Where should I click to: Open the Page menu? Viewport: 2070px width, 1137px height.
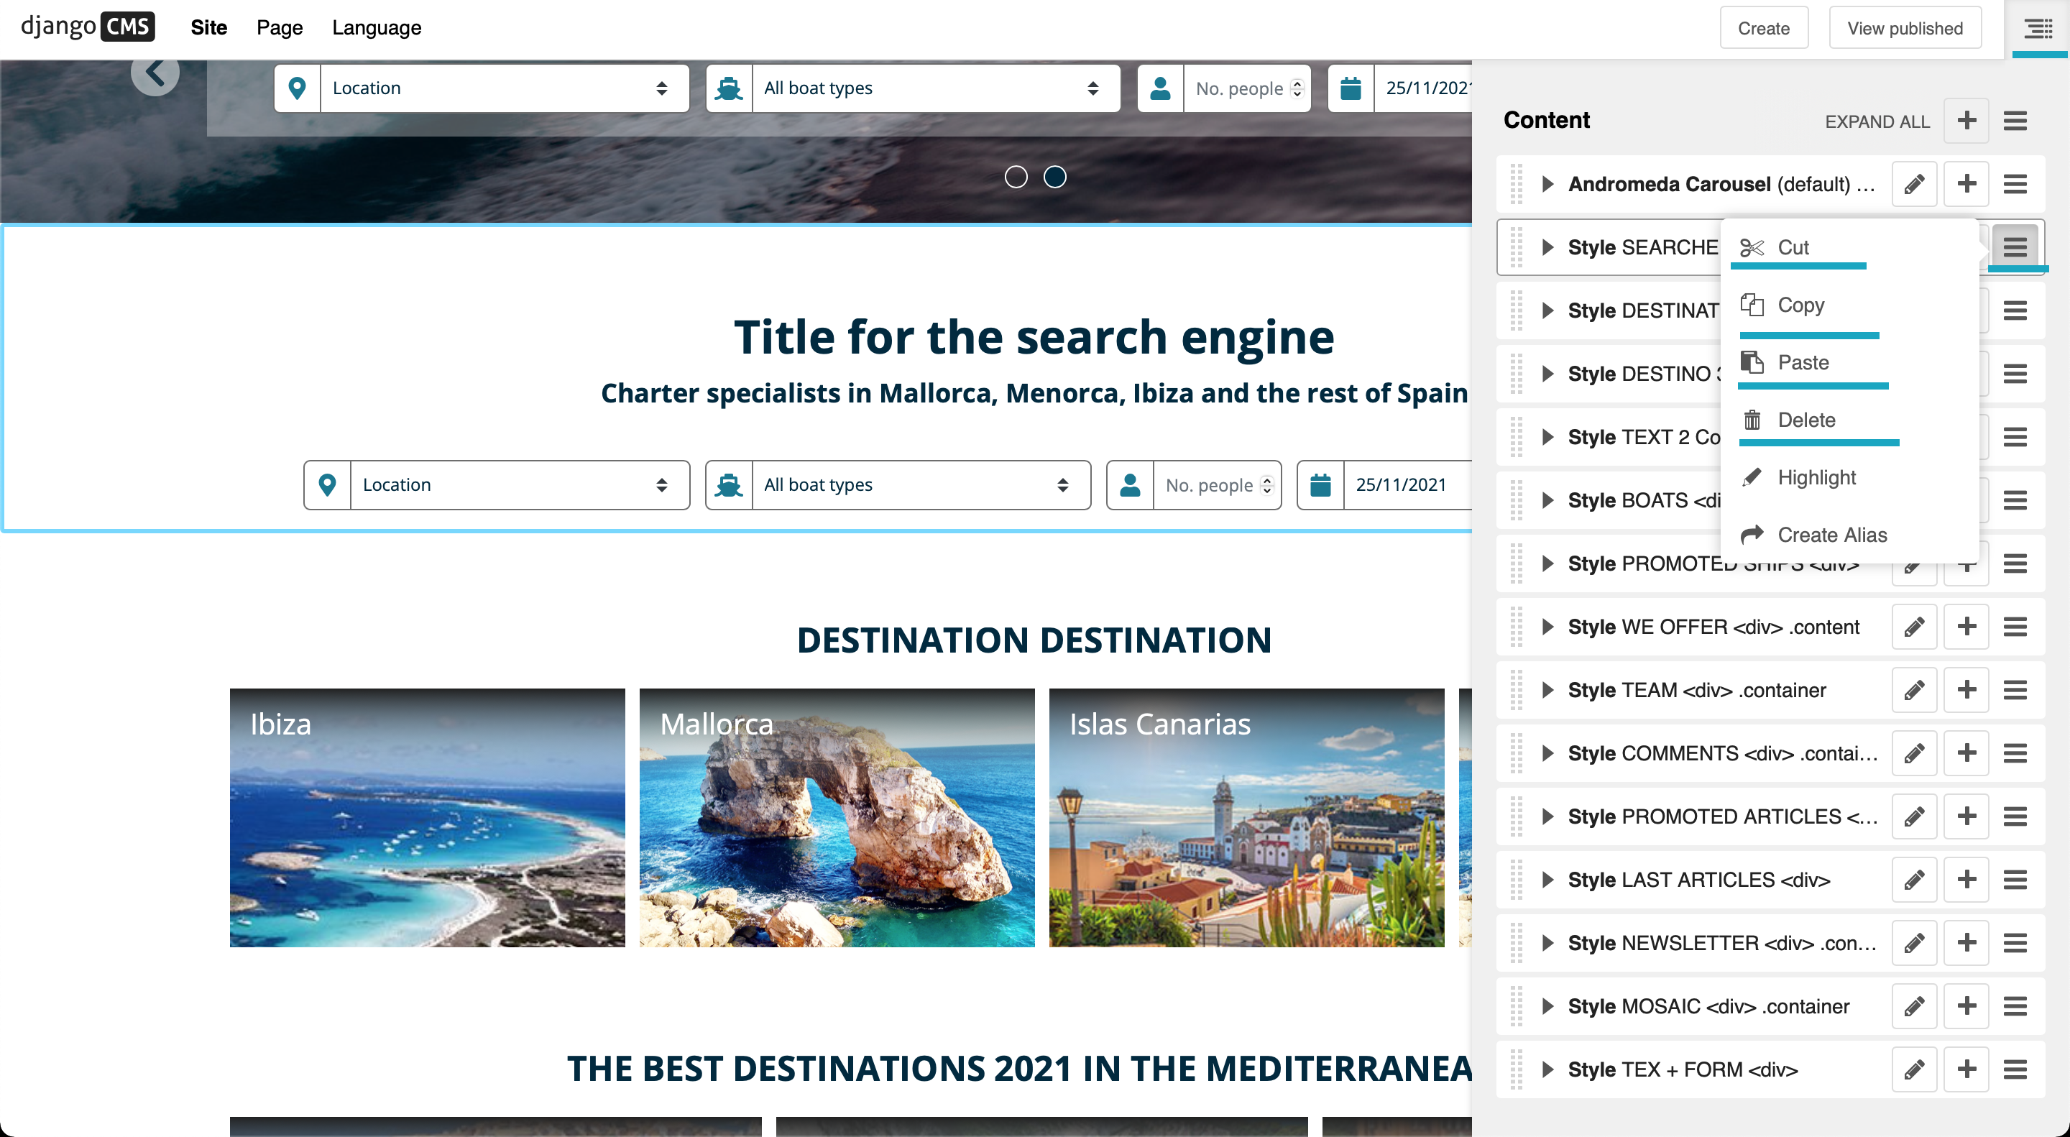(x=280, y=27)
